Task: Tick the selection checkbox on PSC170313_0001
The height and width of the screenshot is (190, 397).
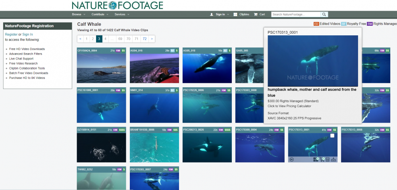Action: (x=333, y=136)
